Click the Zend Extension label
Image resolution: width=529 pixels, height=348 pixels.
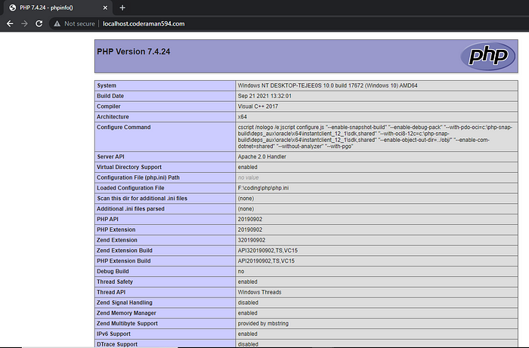tap(117, 240)
